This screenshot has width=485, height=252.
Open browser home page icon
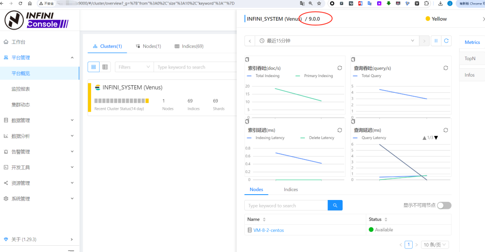click(30, 4)
